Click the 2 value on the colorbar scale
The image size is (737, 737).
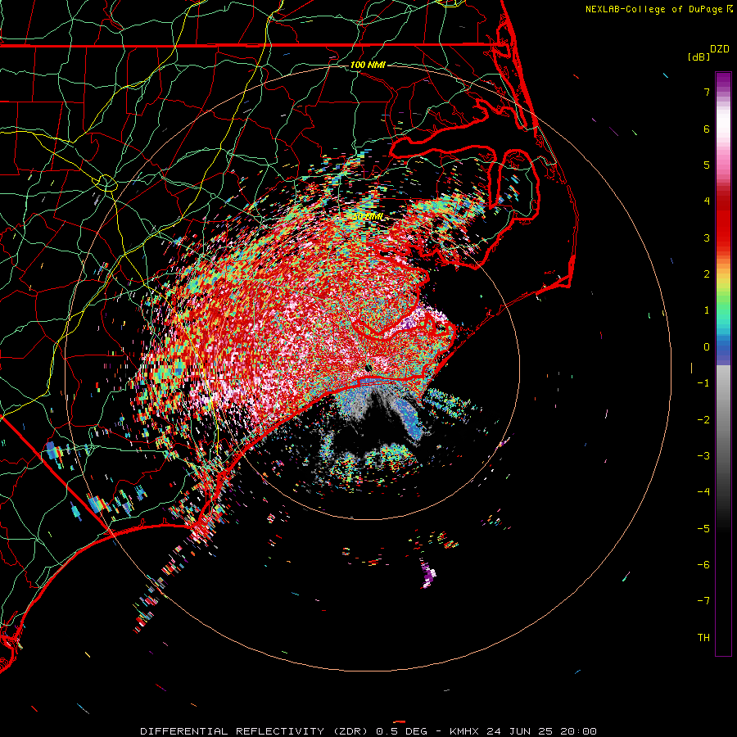pos(707,274)
